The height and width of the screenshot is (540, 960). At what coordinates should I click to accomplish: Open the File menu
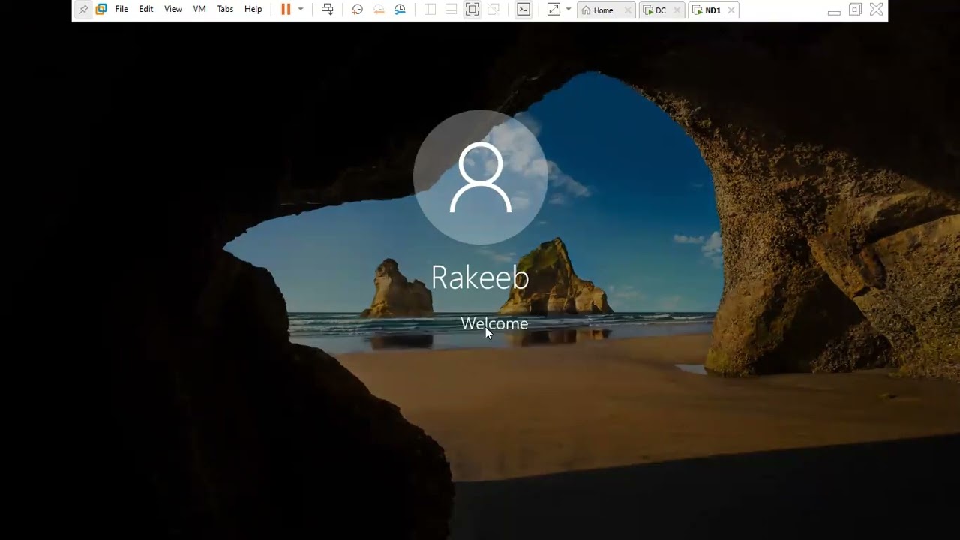tap(121, 10)
